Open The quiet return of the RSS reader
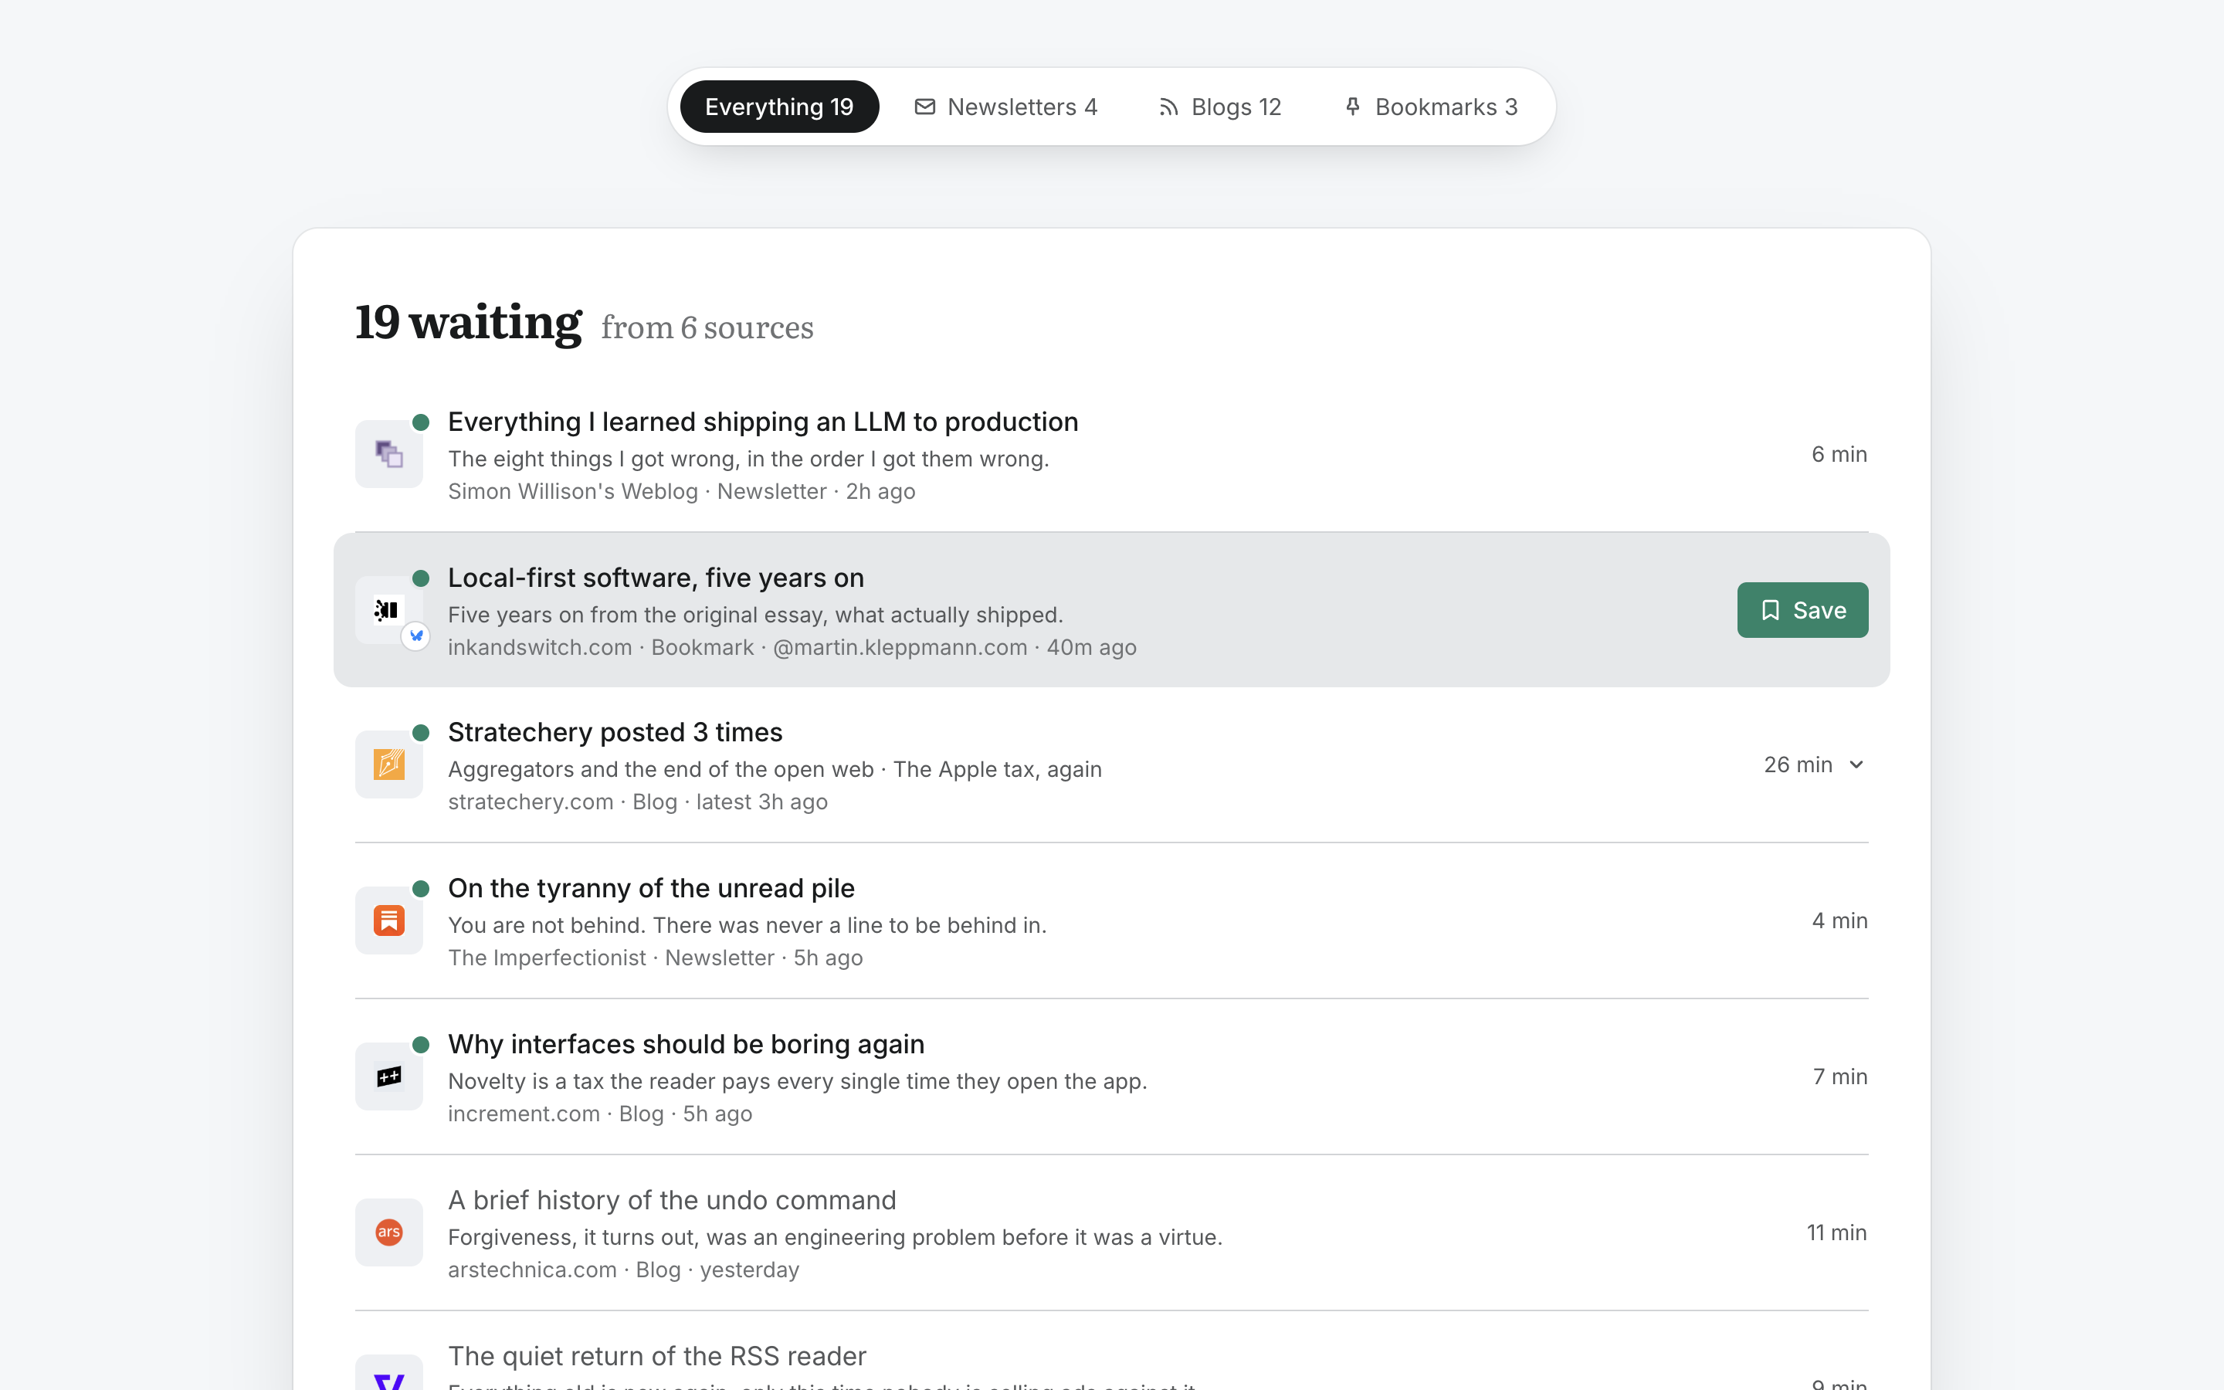 (x=657, y=1356)
